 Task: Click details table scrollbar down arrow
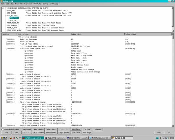[x=173, y=126]
